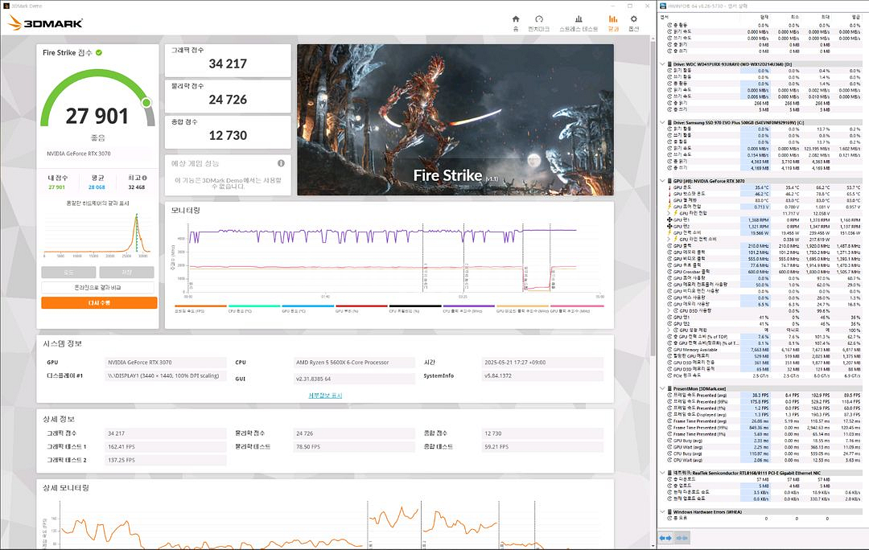The width and height of the screenshot is (869, 550).
Task: Click the info icon beside estimated game performance
Action: pyautogui.click(x=281, y=163)
